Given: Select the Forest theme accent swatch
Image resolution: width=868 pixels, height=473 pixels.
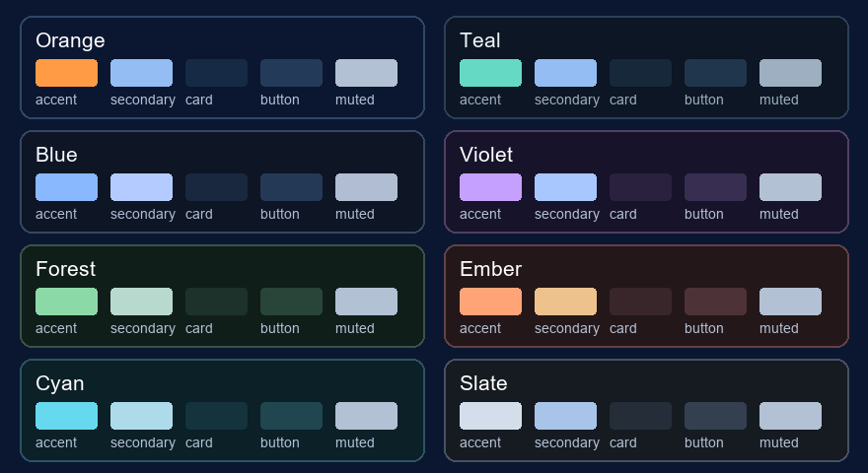Looking at the screenshot, I should [x=66, y=302].
